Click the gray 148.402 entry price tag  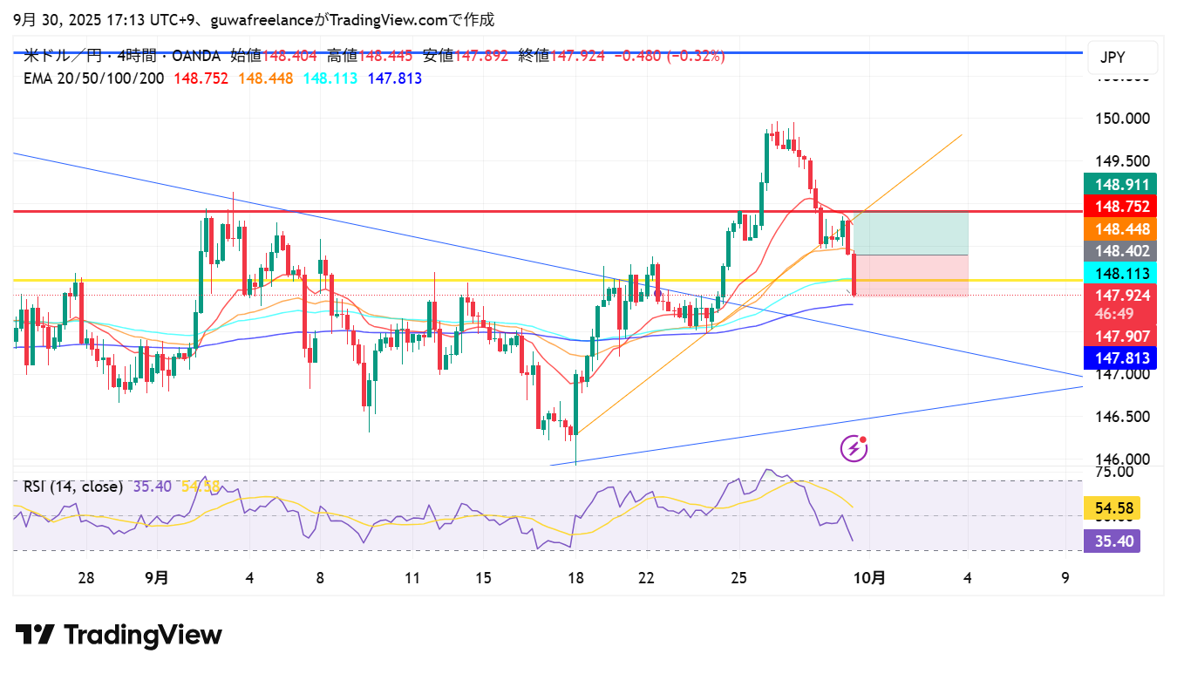point(1119,251)
